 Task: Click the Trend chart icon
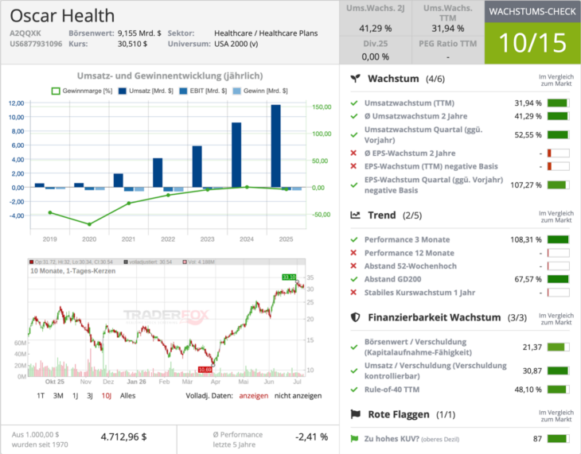tap(355, 215)
